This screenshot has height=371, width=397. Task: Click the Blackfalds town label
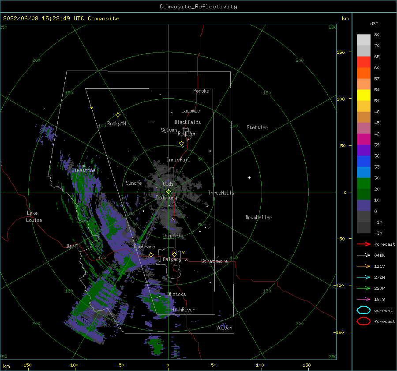coord(187,122)
